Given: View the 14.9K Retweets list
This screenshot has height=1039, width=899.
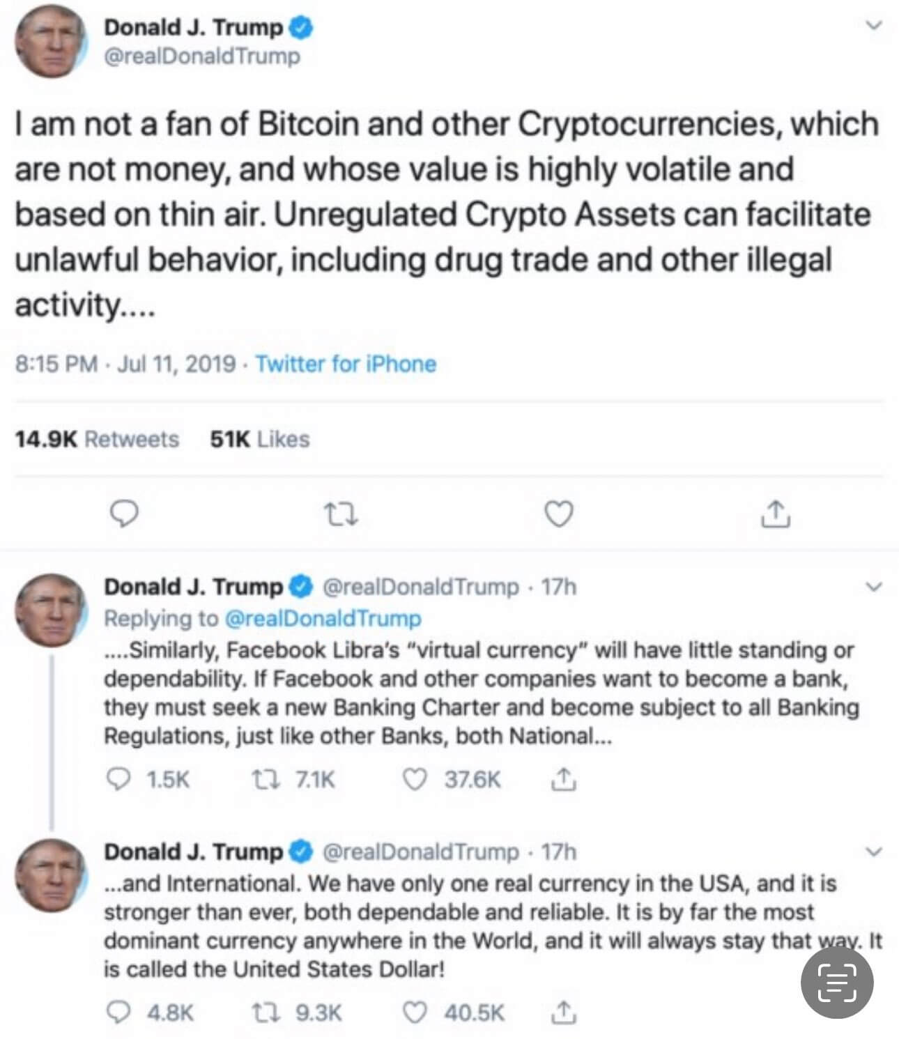Looking at the screenshot, I should pyautogui.click(x=97, y=439).
